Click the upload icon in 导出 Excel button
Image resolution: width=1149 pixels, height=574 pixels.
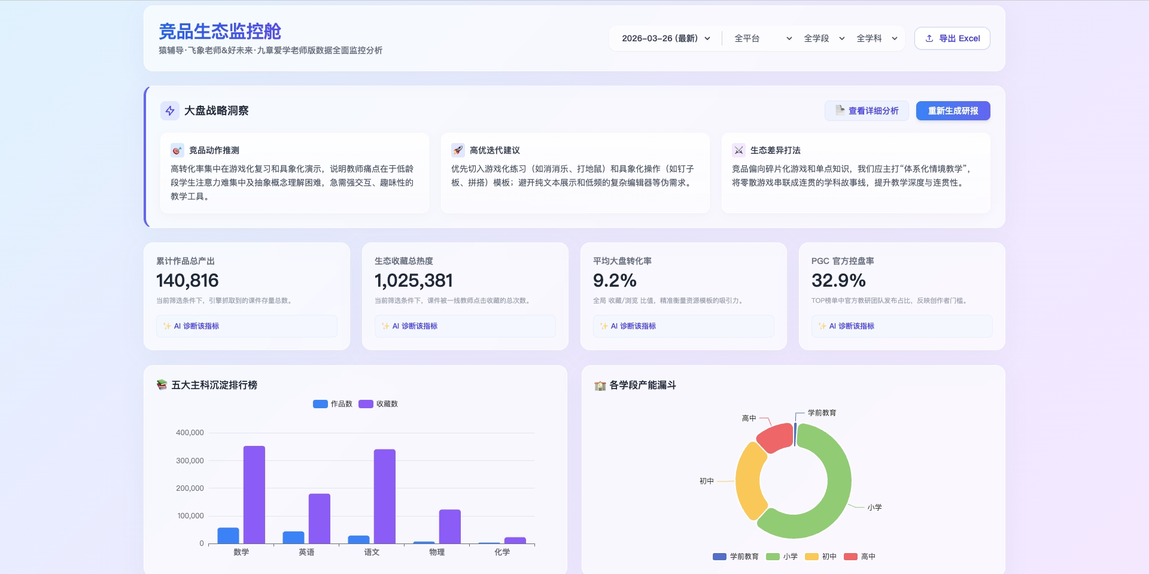(929, 38)
